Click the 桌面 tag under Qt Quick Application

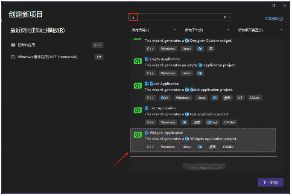click(x=227, y=98)
